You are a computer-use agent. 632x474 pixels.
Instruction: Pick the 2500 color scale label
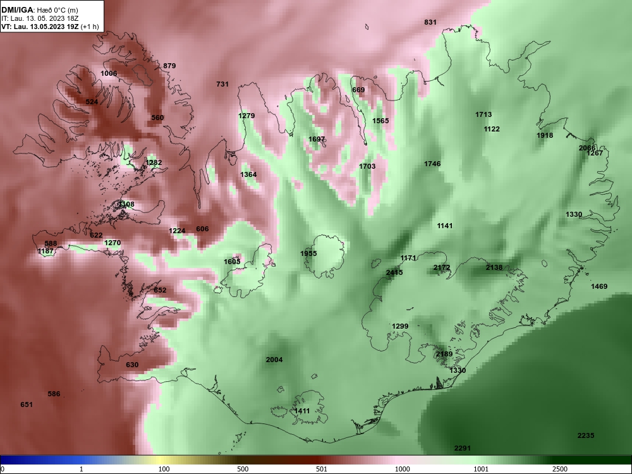pos(560,469)
